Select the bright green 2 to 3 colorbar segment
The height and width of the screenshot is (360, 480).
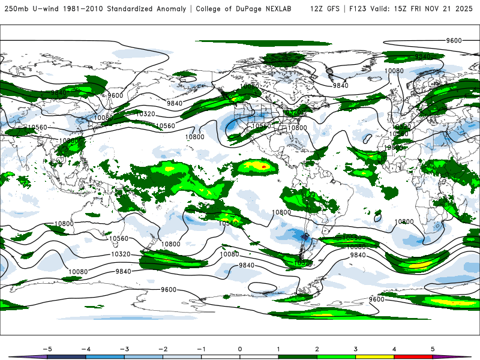point(337,357)
